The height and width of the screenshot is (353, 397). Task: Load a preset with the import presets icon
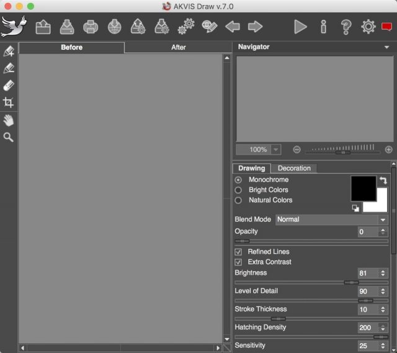(x=138, y=26)
